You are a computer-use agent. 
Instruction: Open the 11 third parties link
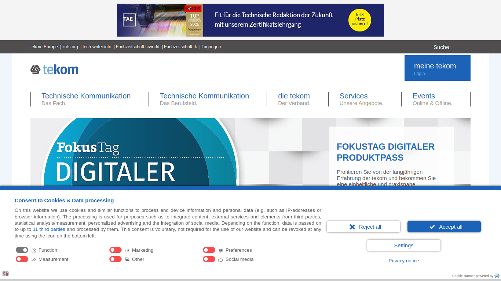point(49,229)
